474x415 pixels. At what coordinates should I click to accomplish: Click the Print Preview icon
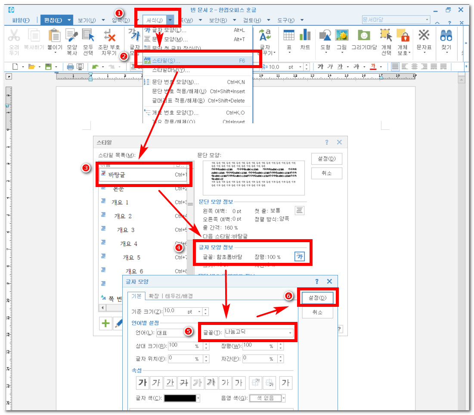coord(80,67)
